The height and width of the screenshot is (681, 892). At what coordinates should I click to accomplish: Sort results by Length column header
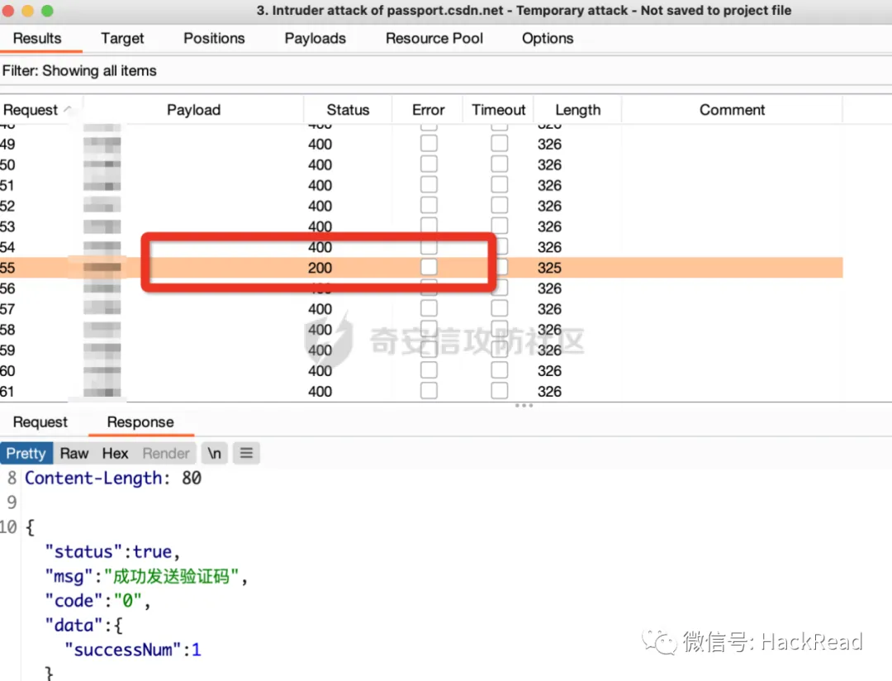577,110
